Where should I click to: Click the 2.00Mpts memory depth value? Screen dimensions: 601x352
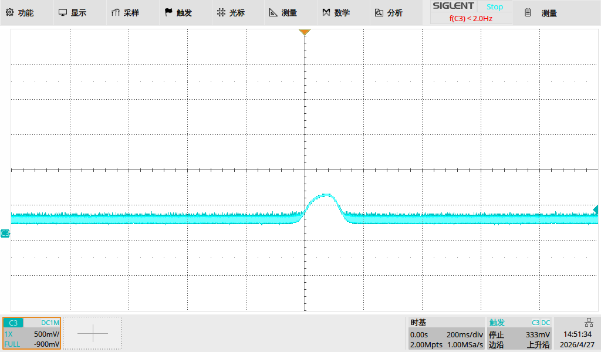(426, 345)
